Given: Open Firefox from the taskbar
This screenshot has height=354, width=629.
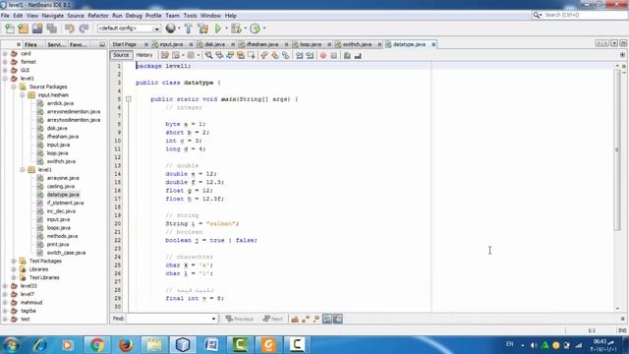Looking at the screenshot, I should [126, 345].
